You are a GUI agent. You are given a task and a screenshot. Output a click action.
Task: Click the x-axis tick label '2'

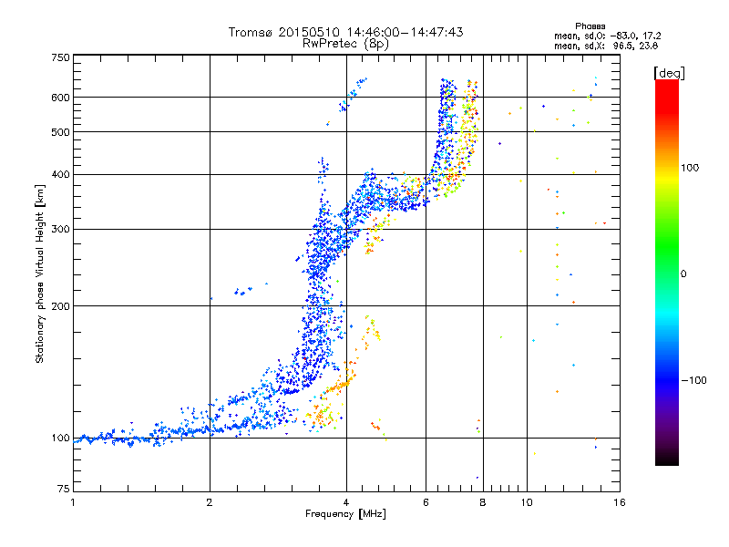click(x=210, y=502)
